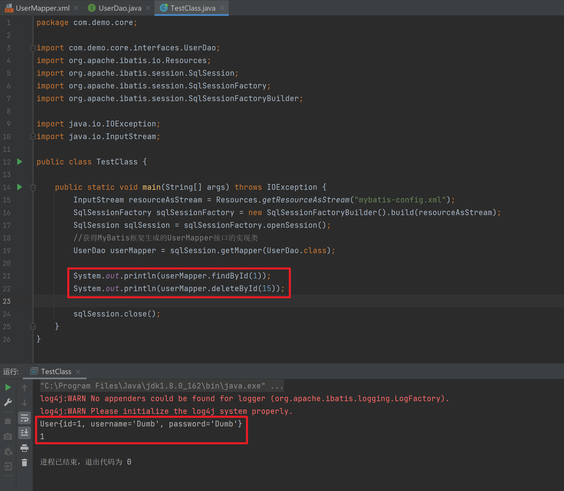
Task: Rerun TestClass with green play button in run panel
Action: tap(8, 388)
